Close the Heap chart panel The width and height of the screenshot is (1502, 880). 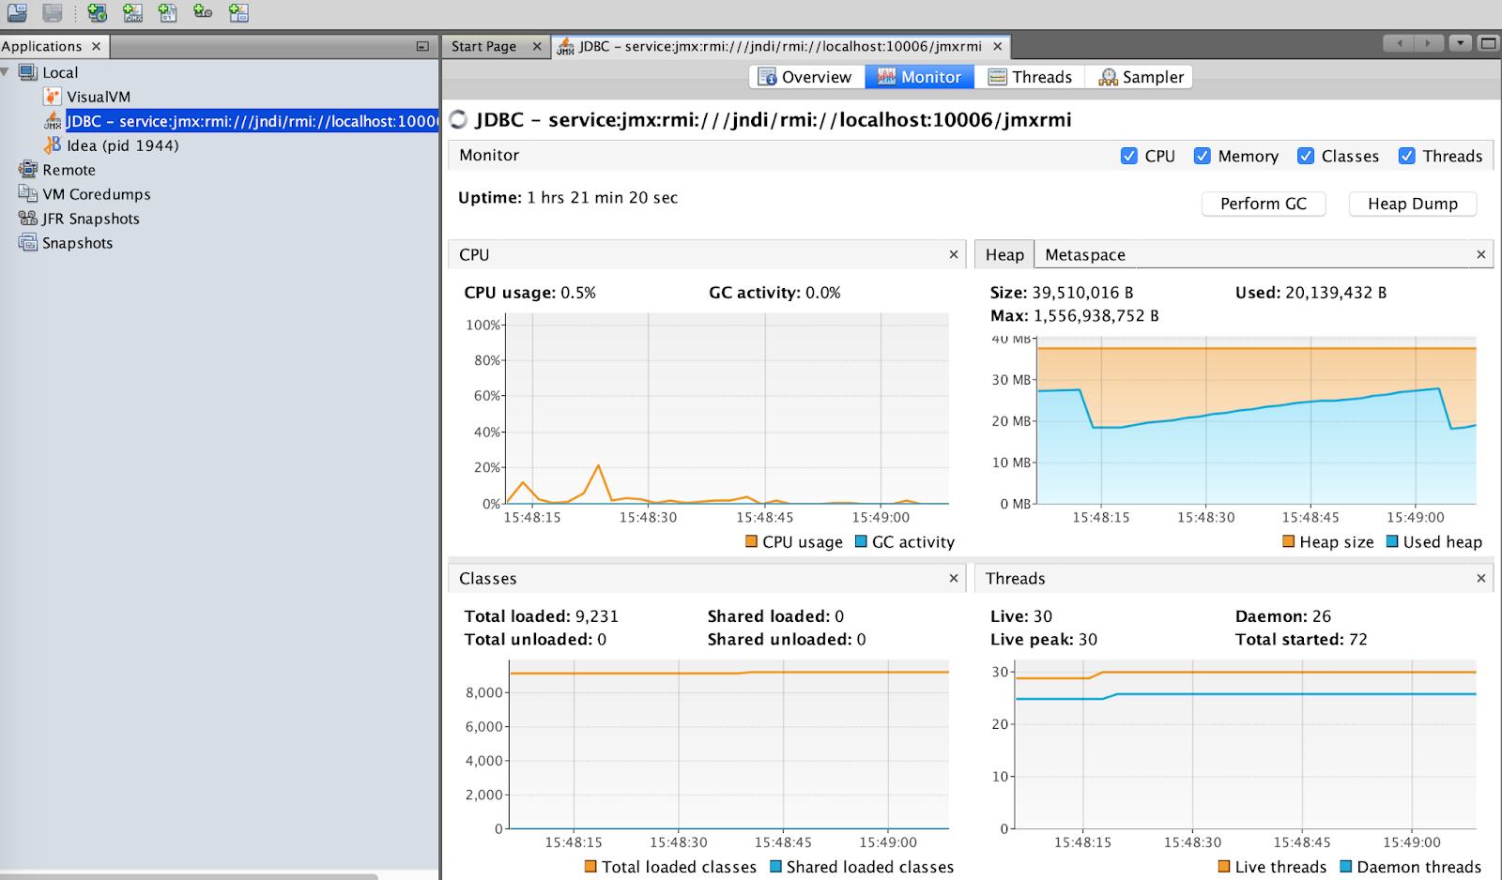point(1481,254)
